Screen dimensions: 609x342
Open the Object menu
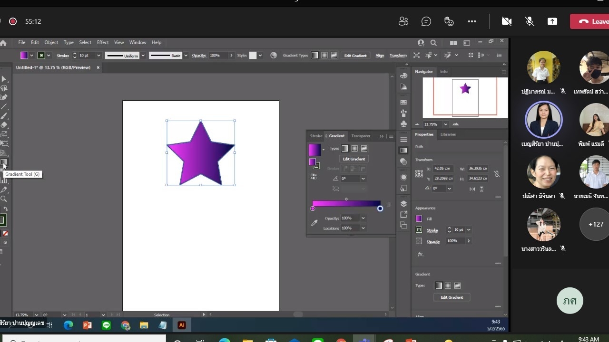point(51,43)
